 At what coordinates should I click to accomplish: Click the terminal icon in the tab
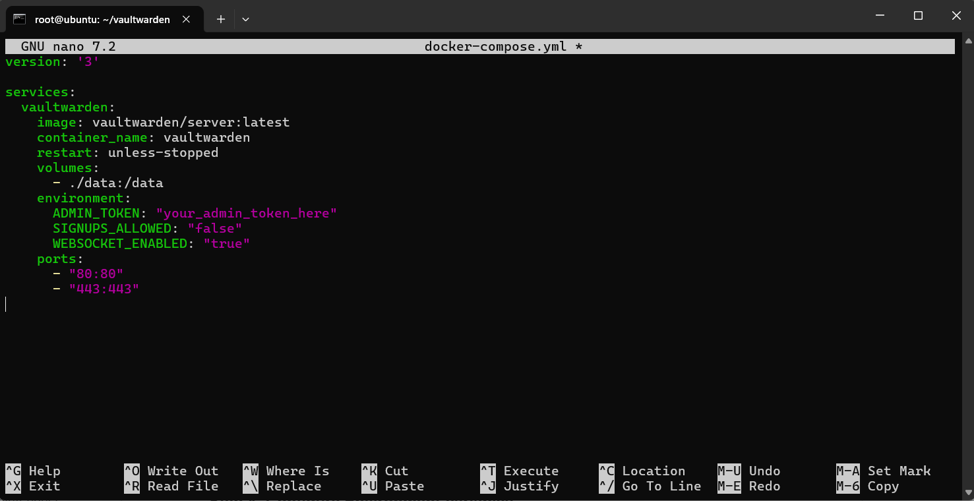pyautogui.click(x=20, y=19)
